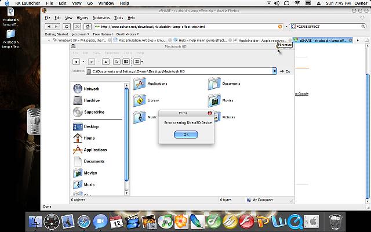This screenshot has width=371, height=232.
Task: Open the Apple menu in top bar
Action: [x=7, y=3]
